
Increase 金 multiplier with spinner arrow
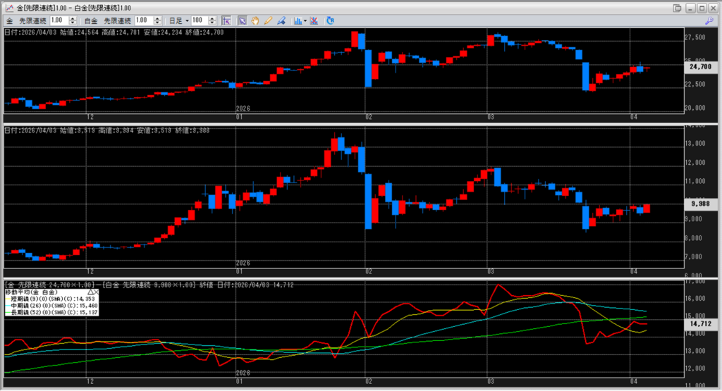tap(73, 19)
